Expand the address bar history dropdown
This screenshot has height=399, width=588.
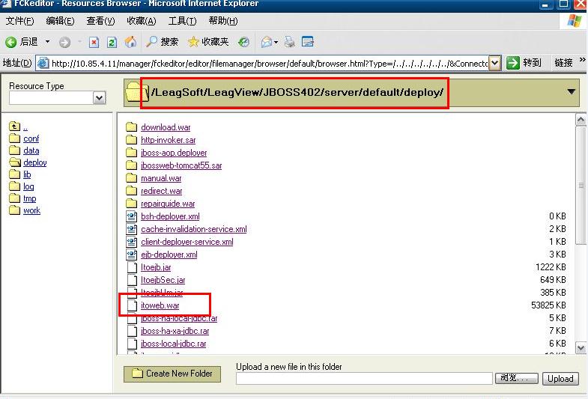click(x=495, y=63)
